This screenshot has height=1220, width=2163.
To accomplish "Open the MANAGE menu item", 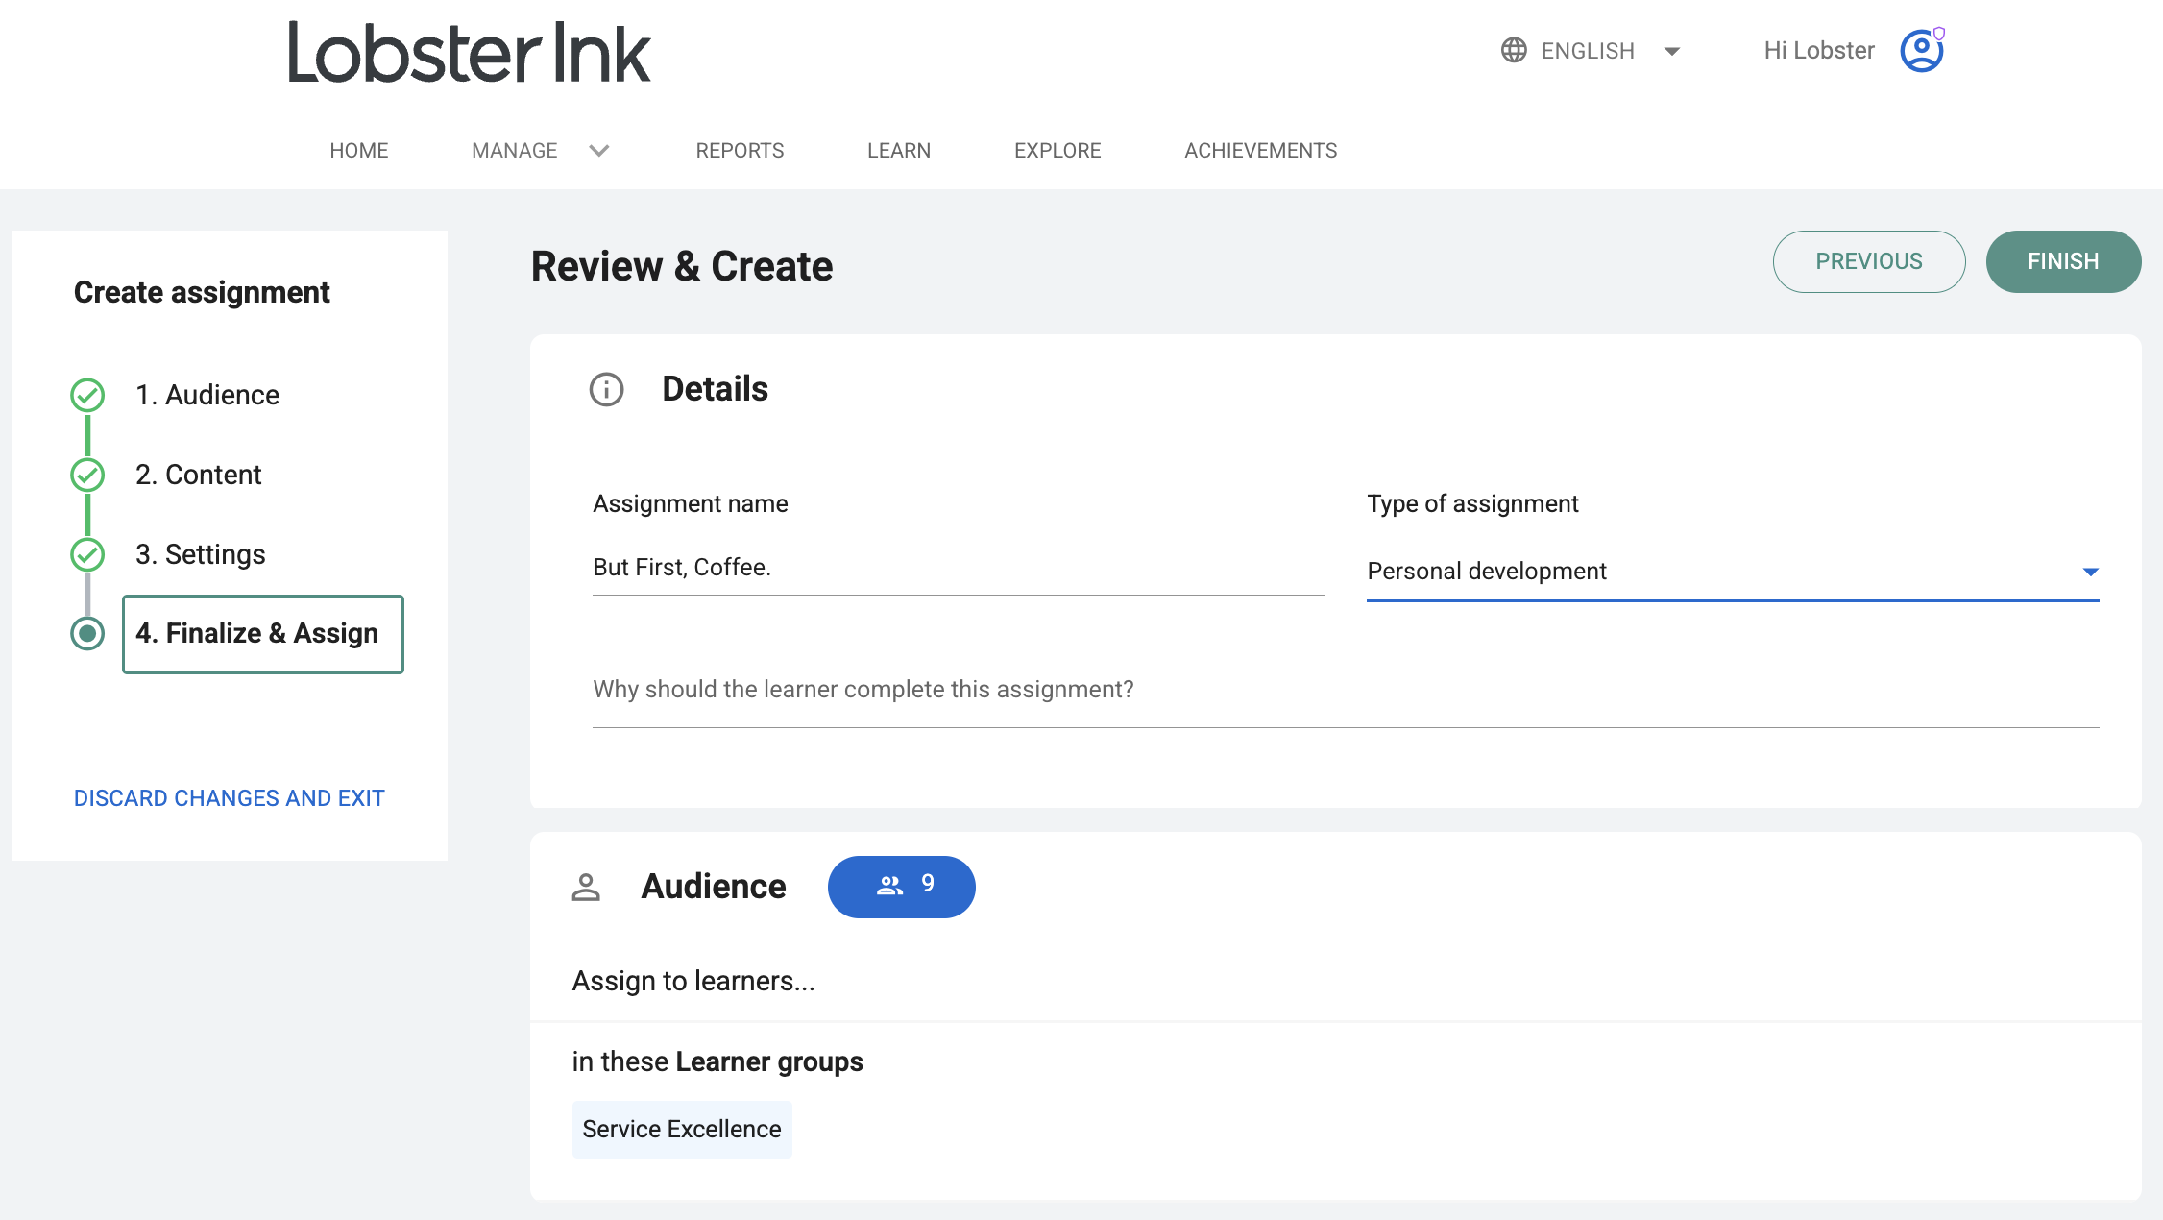I will (515, 151).
